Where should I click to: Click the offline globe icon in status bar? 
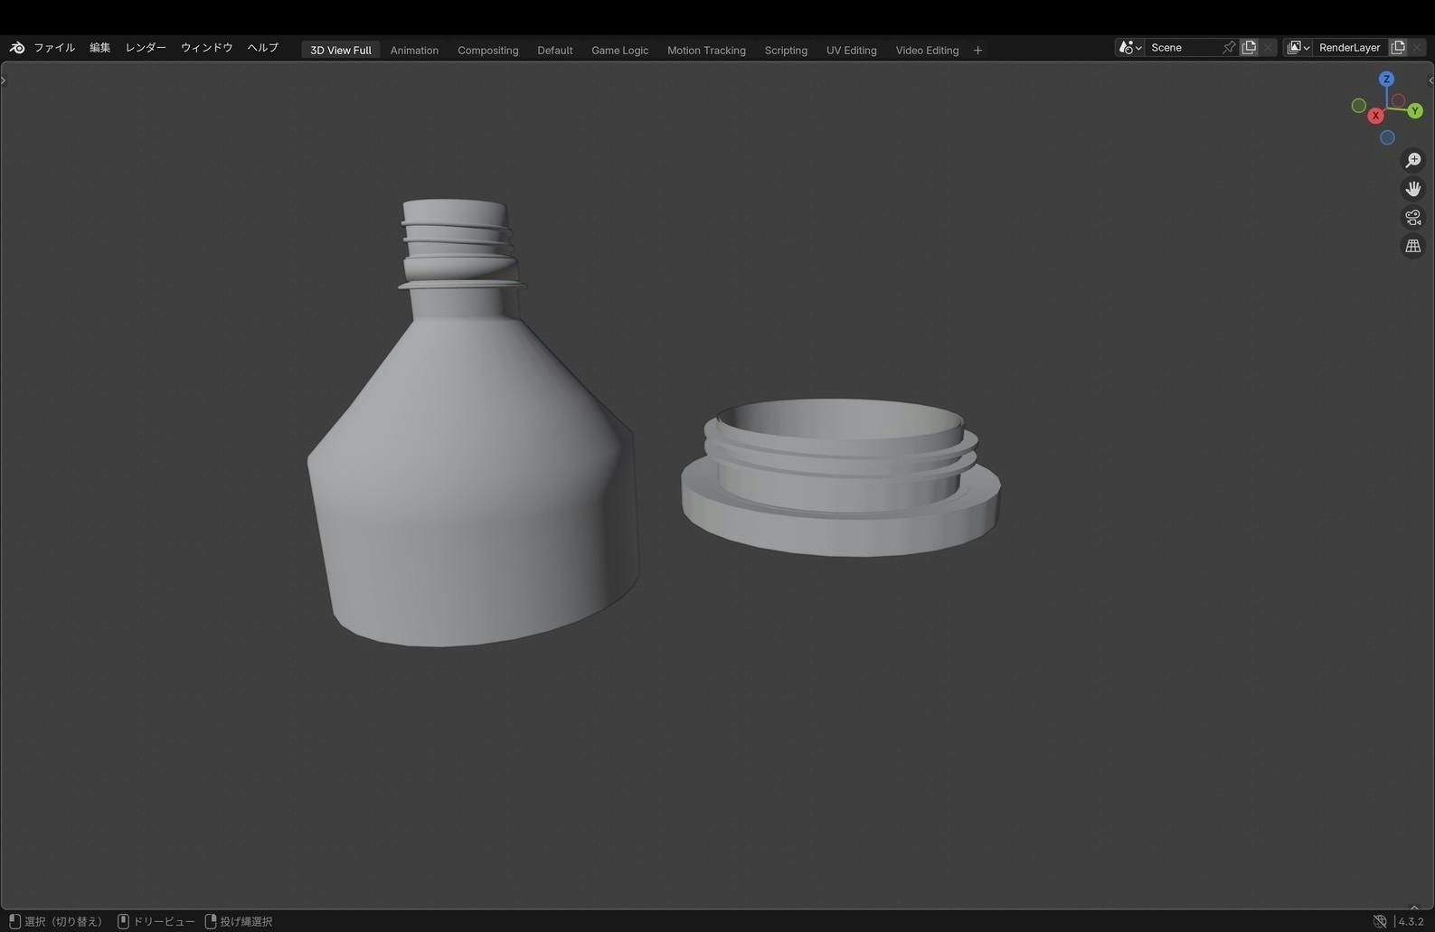pos(1380,921)
